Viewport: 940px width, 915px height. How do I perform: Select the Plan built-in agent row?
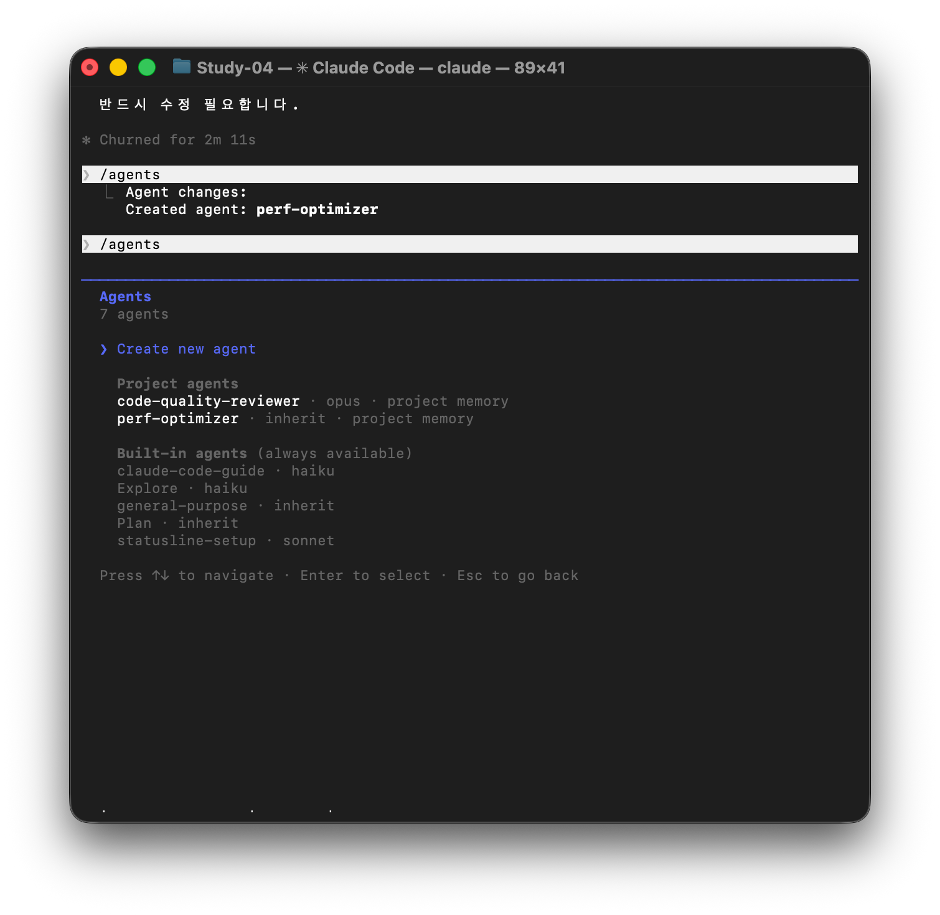177,523
